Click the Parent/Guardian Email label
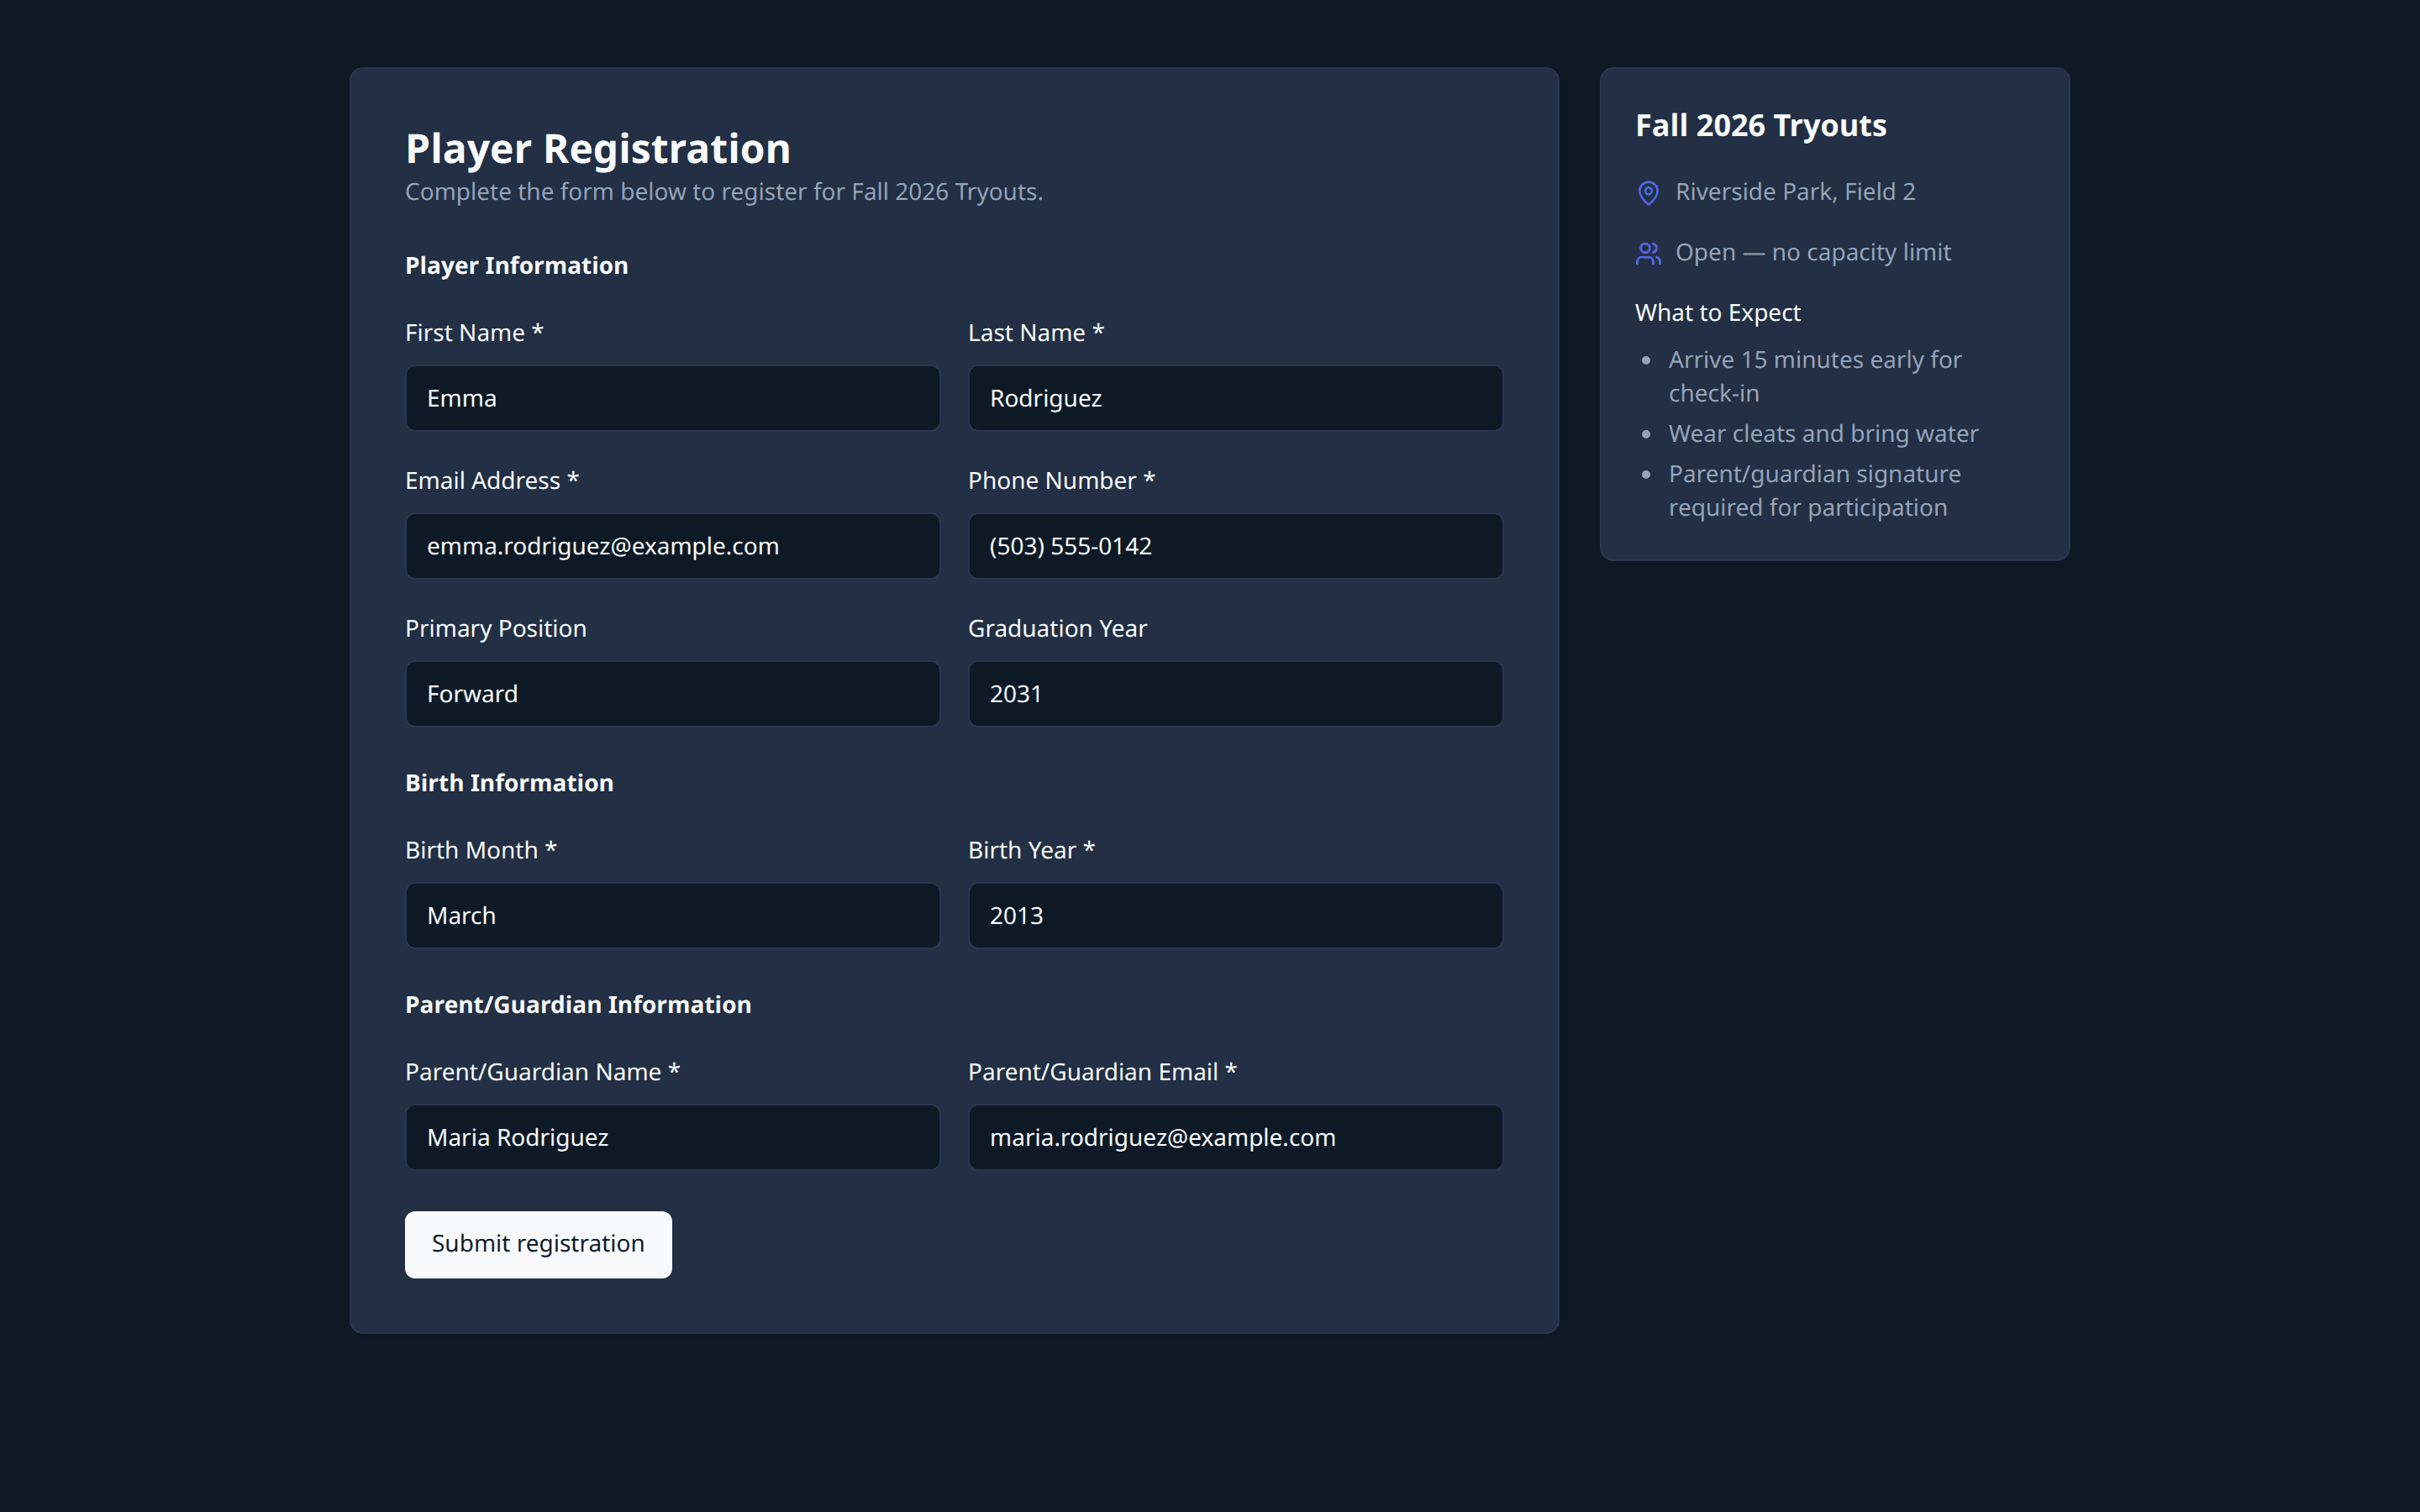 pos(1102,1072)
